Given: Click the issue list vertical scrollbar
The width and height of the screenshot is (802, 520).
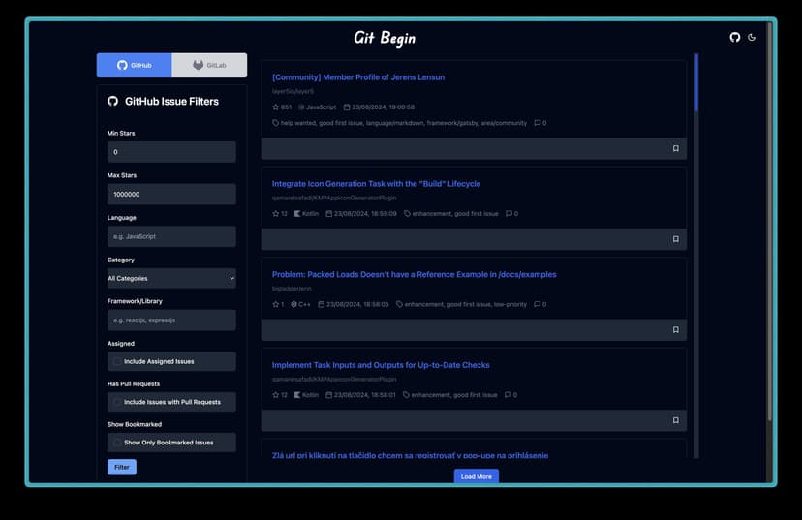Looking at the screenshot, I should [695, 87].
